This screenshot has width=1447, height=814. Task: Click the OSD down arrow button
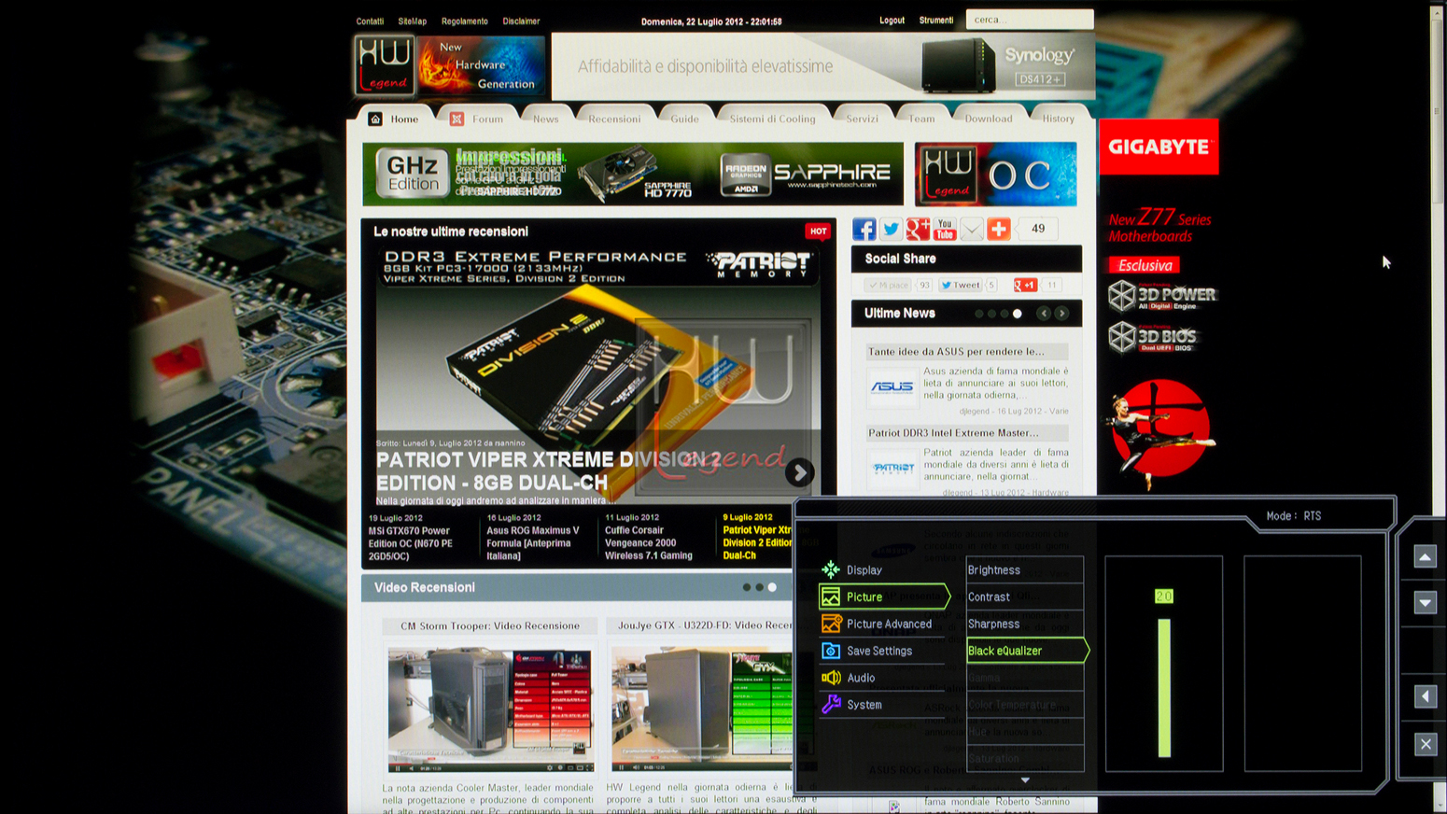click(x=1425, y=602)
